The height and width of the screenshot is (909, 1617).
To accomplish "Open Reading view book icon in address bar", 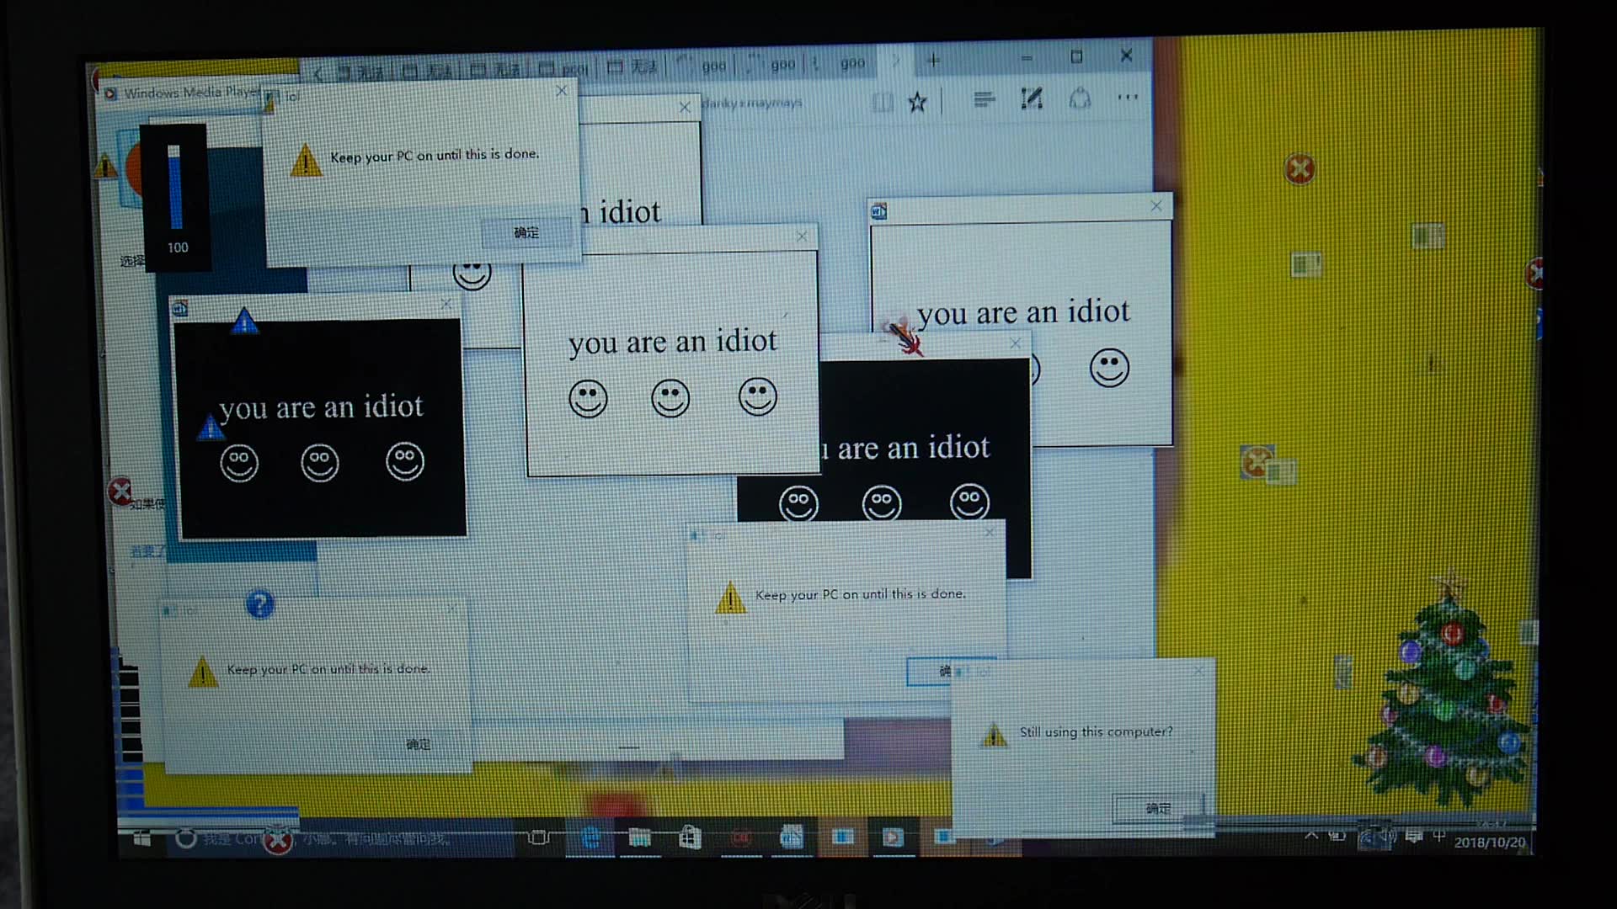I will click(883, 101).
